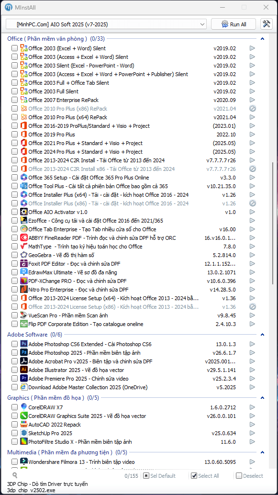Open the AIO Soft 2025 preset dropdown
Image resolution: width=278 pixels, height=495 pixels.
(106, 24)
